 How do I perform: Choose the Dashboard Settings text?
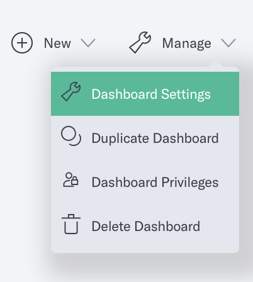click(151, 94)
